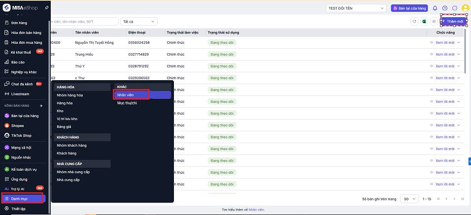Go to next page arrow
The height and width of the screenshot is (215, 471).
click(454, 199)
